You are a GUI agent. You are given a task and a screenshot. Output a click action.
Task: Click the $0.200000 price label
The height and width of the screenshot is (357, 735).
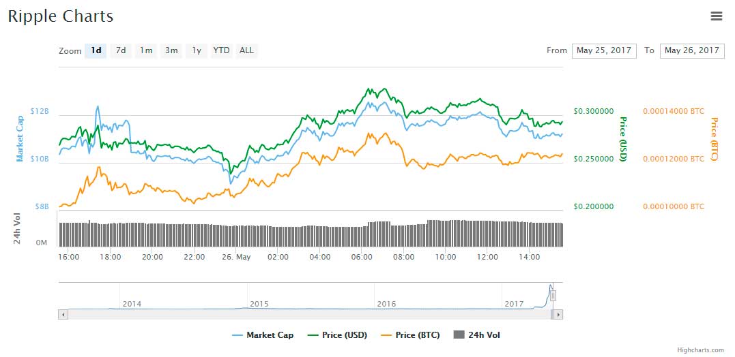(x=594, y=206)
